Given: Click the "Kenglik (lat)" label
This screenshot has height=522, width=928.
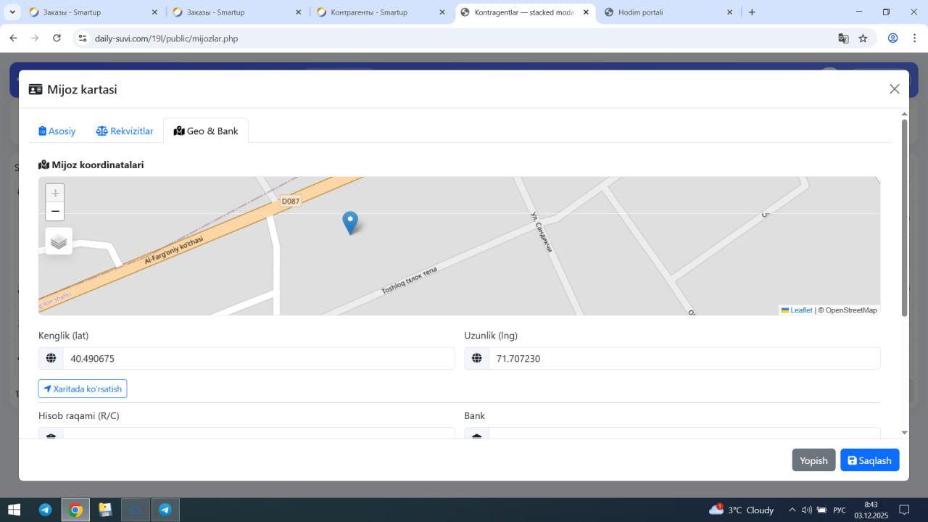Looking at the screenshot, I should tap(64, 335).
